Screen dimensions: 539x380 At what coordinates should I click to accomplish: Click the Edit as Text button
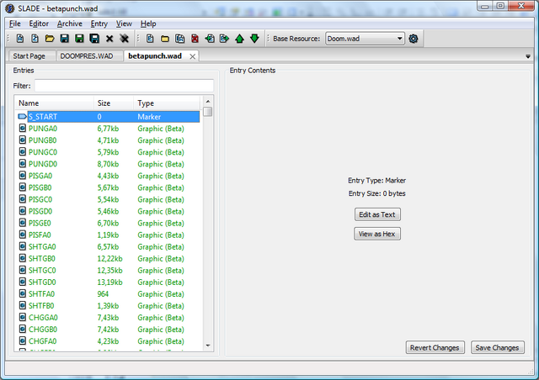[x=377, y=214]
